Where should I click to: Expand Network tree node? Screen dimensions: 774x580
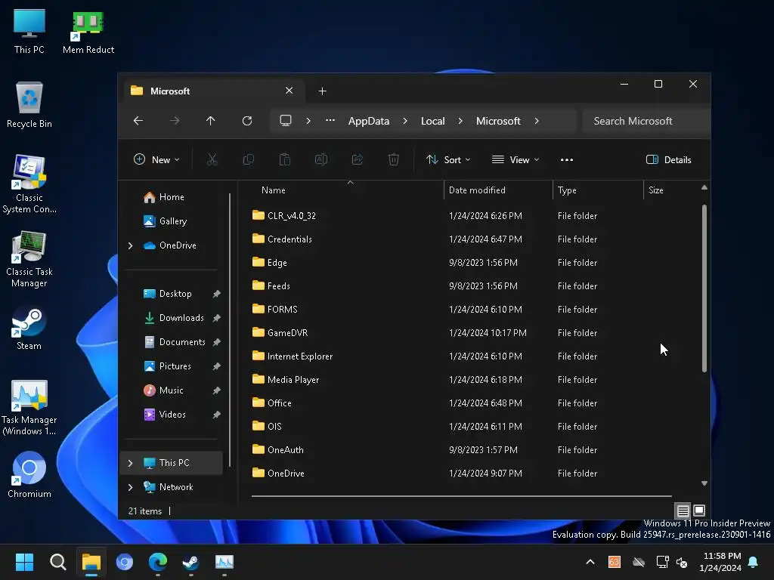tap(130, 487)
